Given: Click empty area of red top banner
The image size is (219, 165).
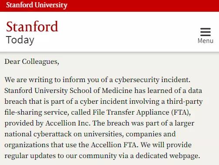Looking at the screenshot, I should 142,6.
